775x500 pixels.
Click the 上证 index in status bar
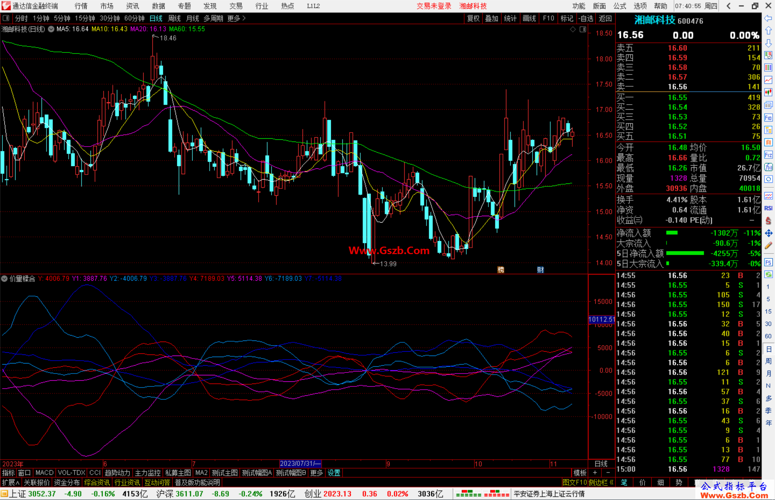pyautogui.click(x=18, y=494)
